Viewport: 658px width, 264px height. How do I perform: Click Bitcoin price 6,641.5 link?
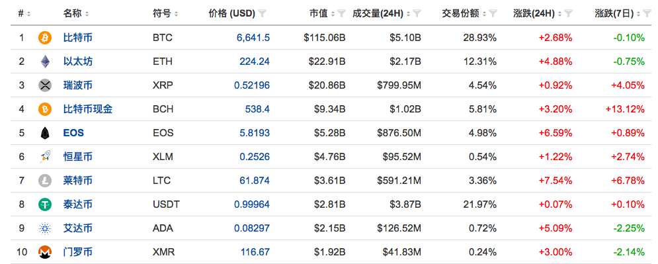(253, 38)
